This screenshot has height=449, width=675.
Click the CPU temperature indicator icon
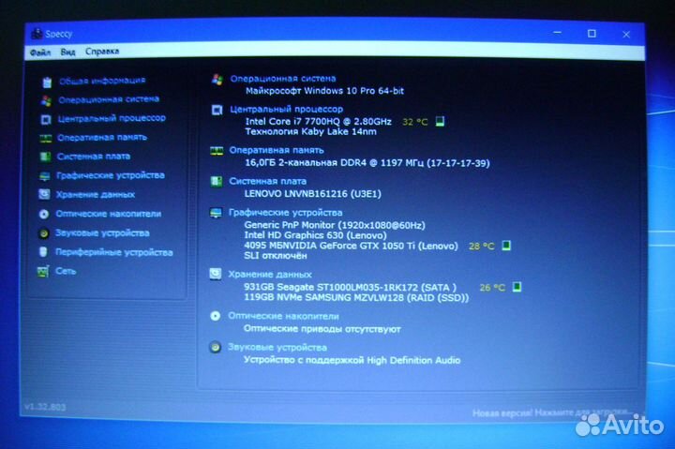tap(440, 122)
